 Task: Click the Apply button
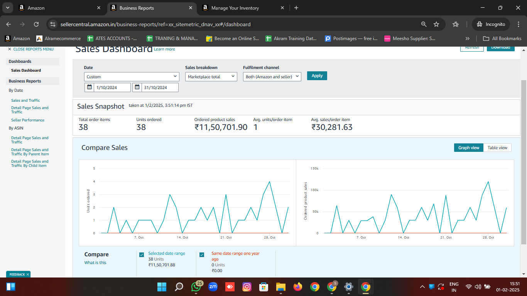coord(317,76)
